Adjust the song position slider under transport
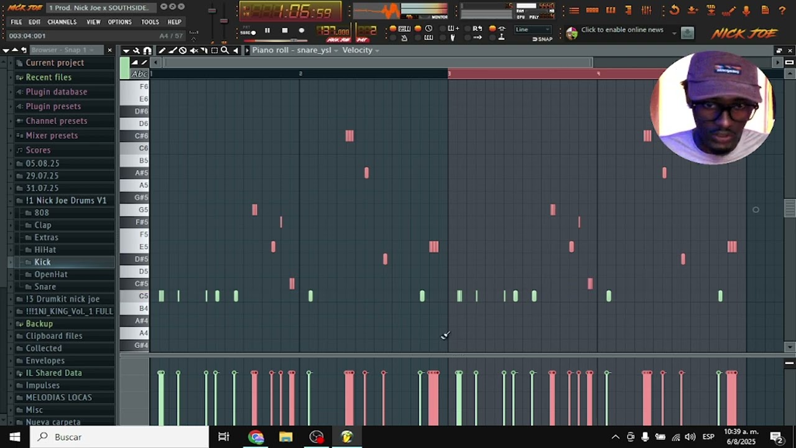796x448 pixels. [x=277, y=40]
